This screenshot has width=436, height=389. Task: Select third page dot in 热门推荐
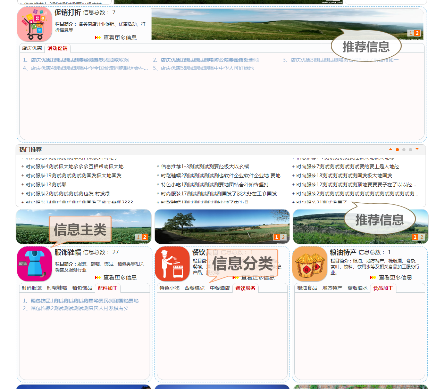[x=410, y=150]
